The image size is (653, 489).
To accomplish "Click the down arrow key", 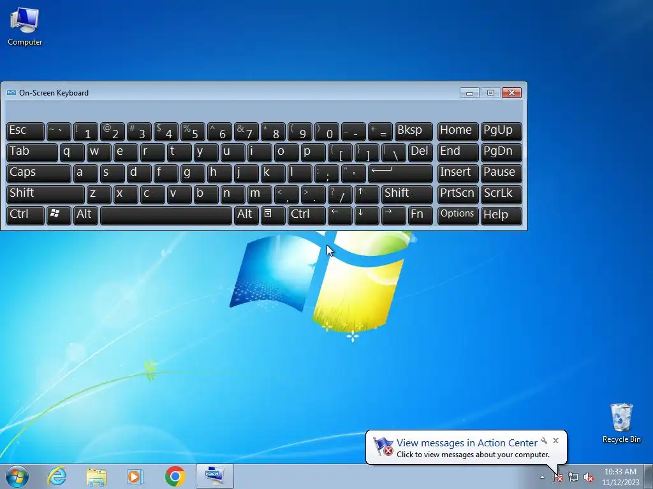I will pos(367,215).
